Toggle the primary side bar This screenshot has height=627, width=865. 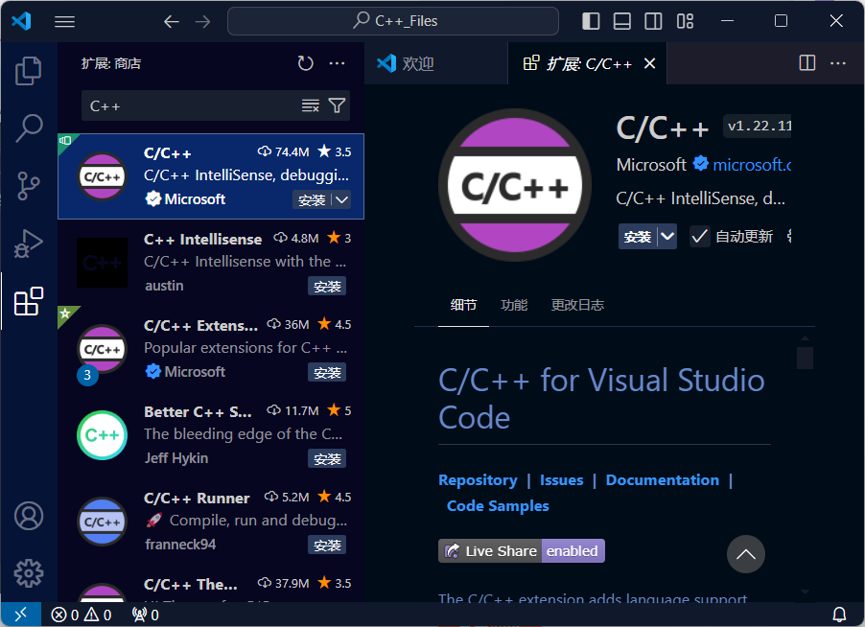click(x=591, y=21)
